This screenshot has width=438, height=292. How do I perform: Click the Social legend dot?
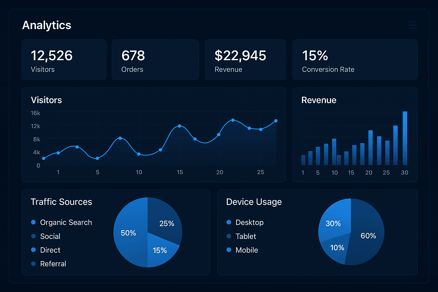click(x=33, y=236)
